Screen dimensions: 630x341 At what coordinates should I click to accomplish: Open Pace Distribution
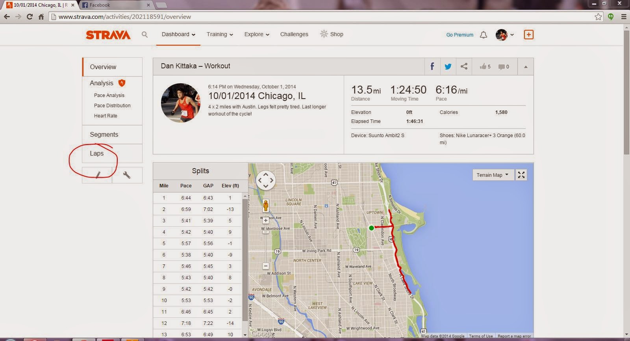pos(112,106)
